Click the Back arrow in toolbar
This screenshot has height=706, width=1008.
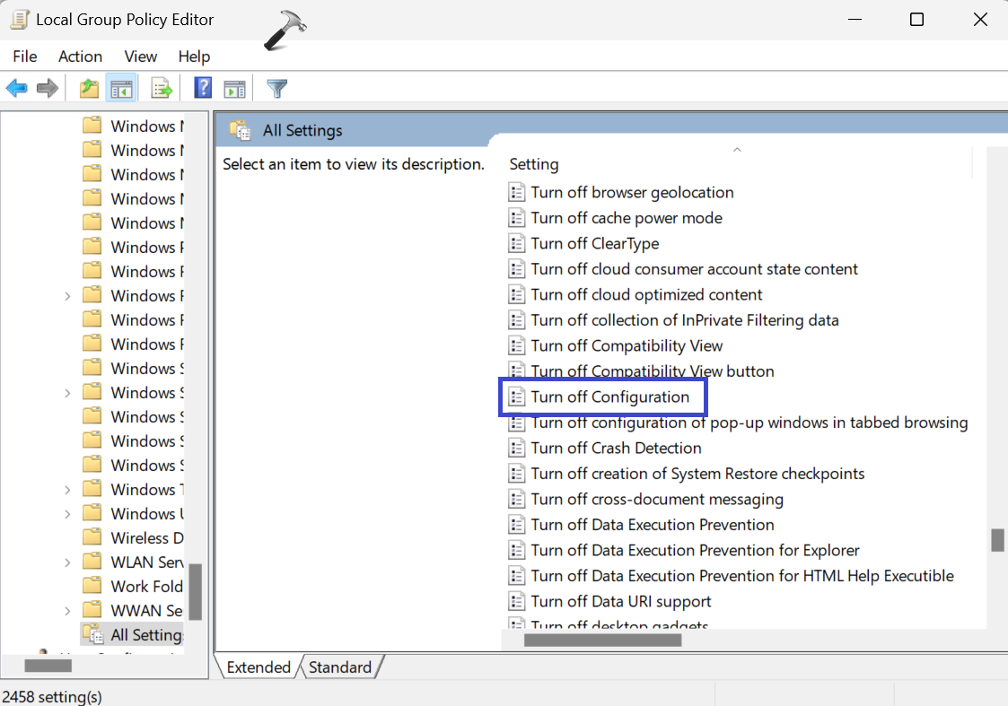17,88
